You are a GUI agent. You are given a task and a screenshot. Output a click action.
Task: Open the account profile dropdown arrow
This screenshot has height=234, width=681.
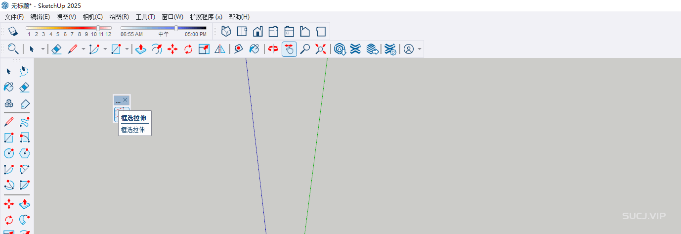[x=420, y=49]
